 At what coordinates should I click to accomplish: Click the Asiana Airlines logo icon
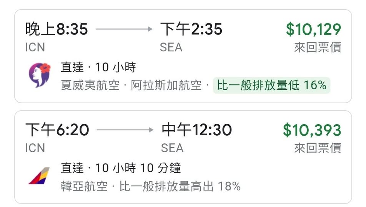tap(39, 176)
